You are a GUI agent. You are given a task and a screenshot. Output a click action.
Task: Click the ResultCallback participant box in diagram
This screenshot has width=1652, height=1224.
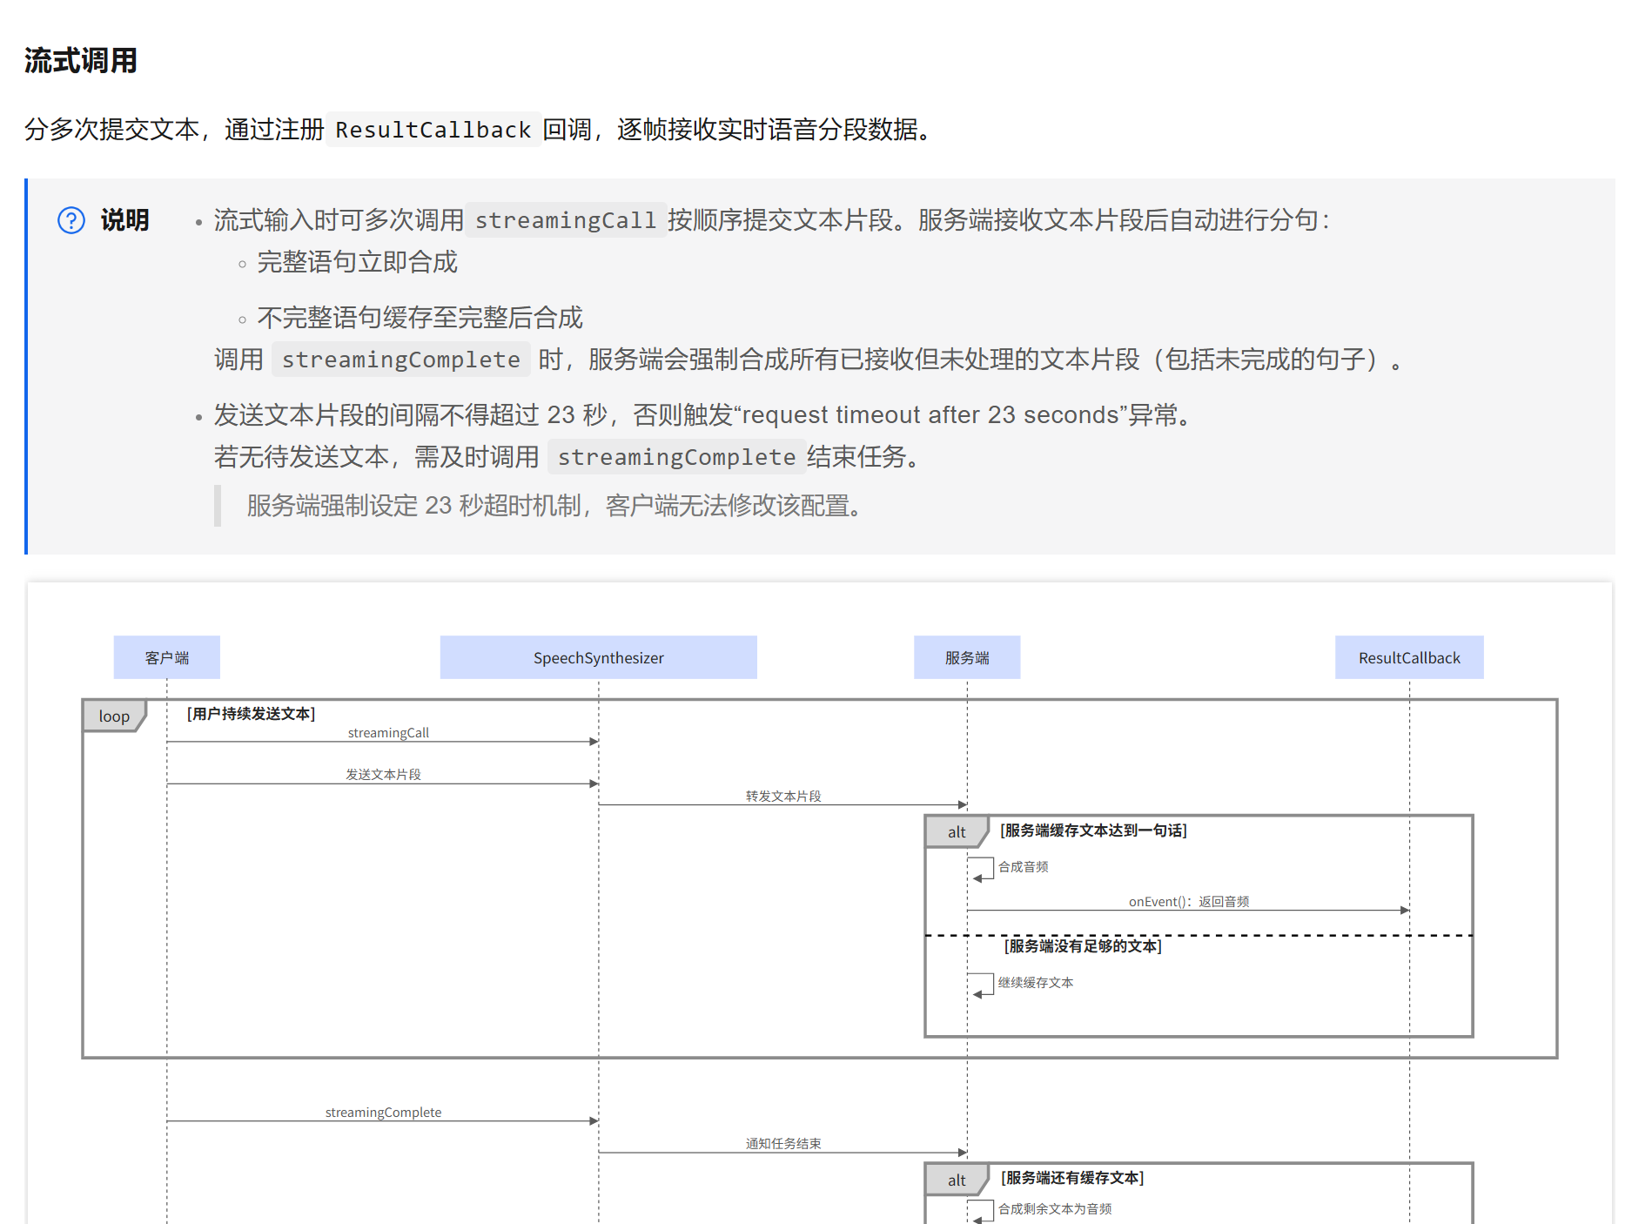point(1410,657)
